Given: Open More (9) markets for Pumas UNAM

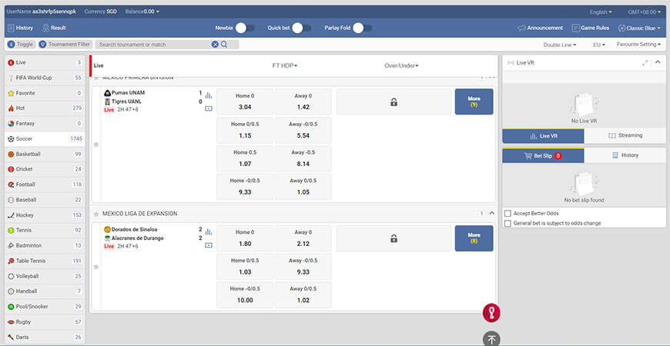Looking at the screenshot, I should [x=474, y=101].
